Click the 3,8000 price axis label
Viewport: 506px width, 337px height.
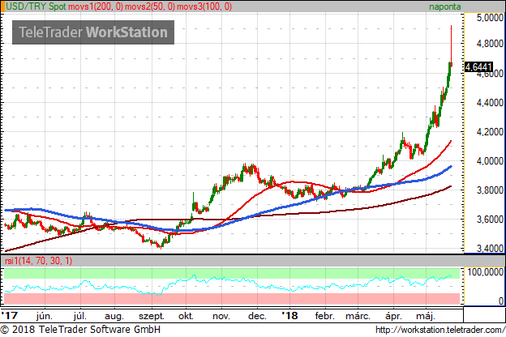pyautogui.click(x=490, y=190)
